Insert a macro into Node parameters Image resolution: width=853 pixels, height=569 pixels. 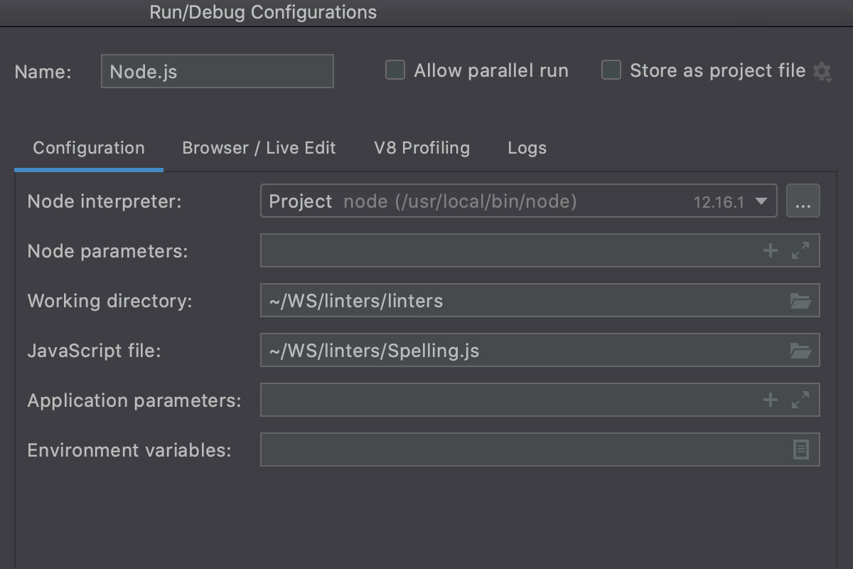click(x=770, y=250)
